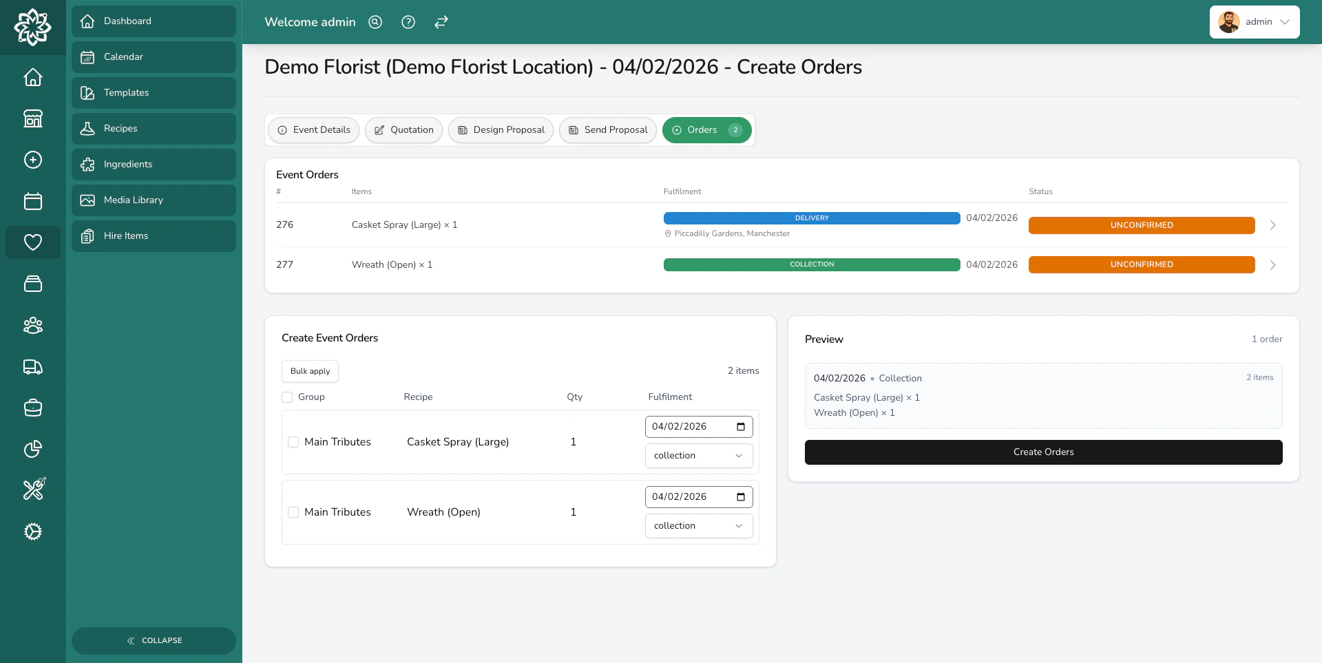Open the delivery truck icon in the sidebar
Image resolution: width=1322 pixels, height=663 pixels.
coord(32,366)
